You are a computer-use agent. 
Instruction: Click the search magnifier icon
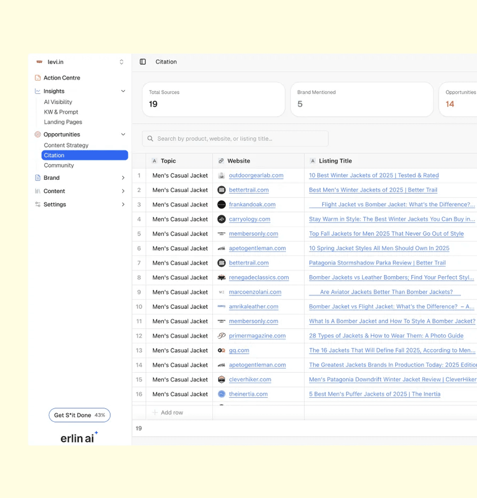point(150,139)
